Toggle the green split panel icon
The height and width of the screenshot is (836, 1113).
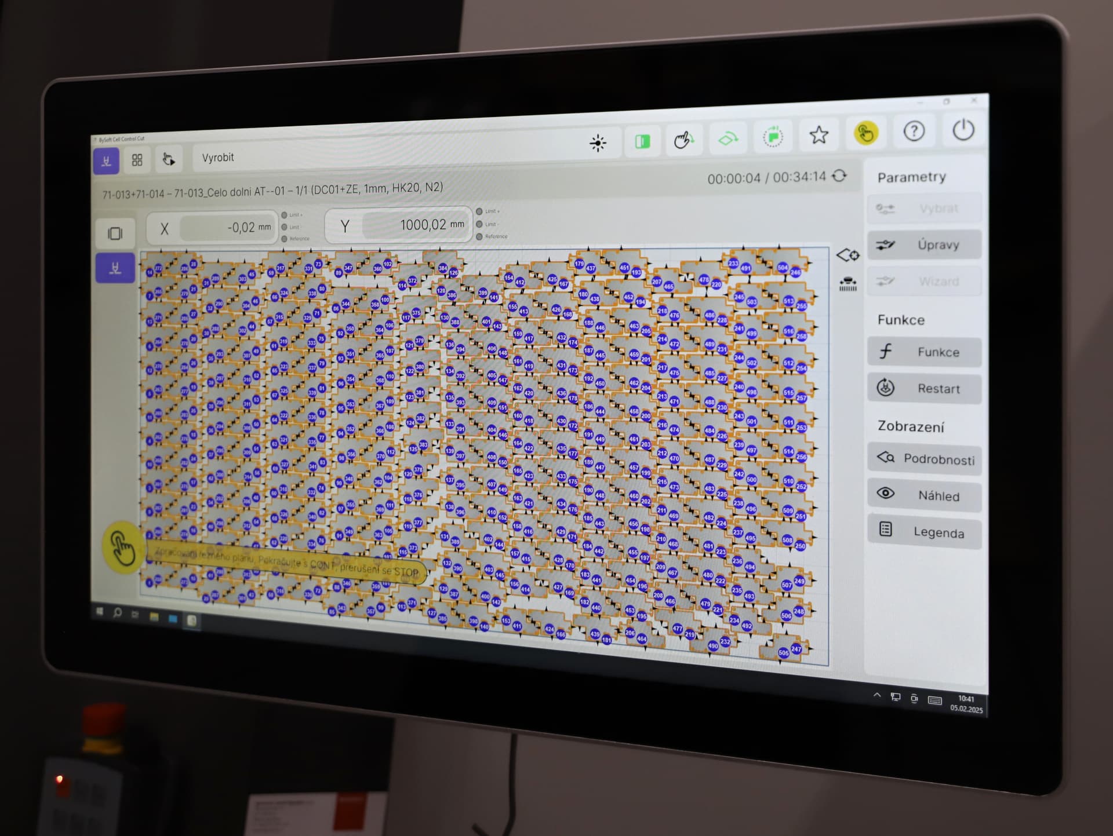(642, 141)
